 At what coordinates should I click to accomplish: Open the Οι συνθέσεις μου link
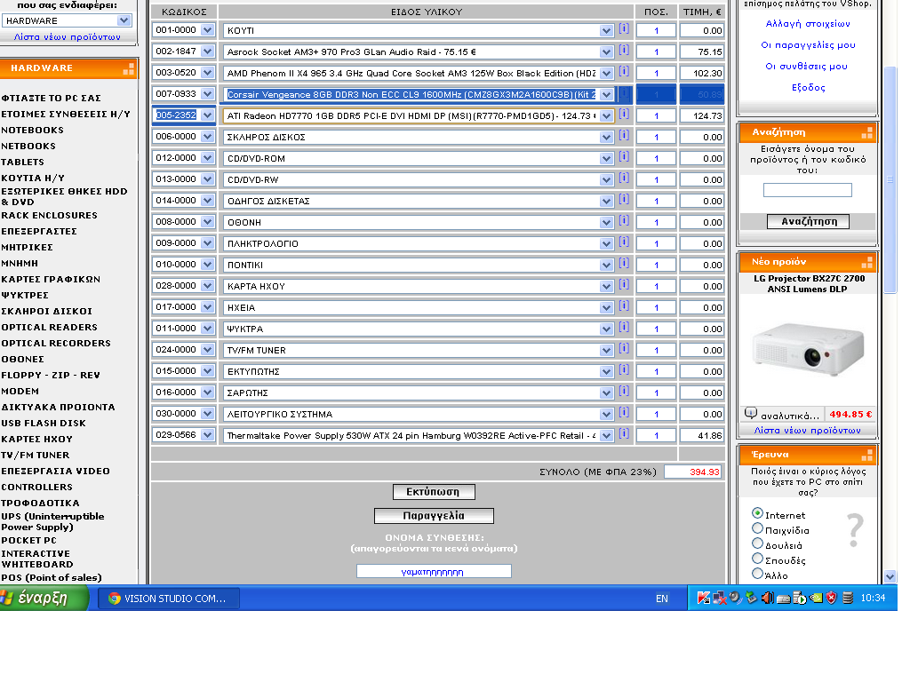tap(807, 66)
